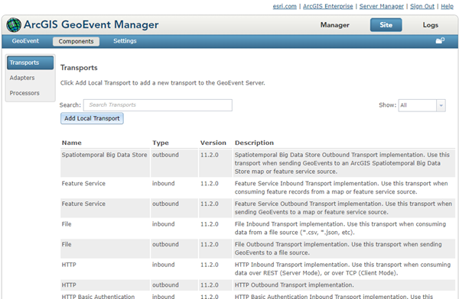
Task: Click the Add Local Transport button
Action: point(92,118)
